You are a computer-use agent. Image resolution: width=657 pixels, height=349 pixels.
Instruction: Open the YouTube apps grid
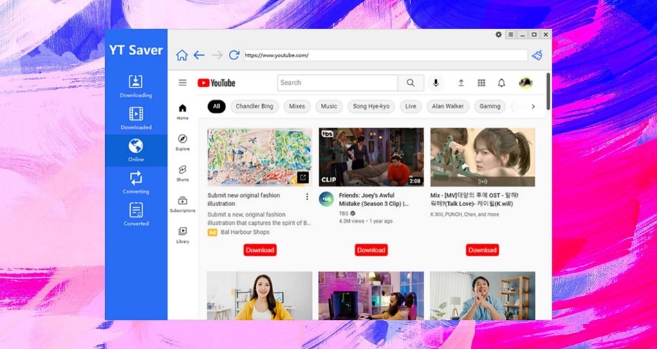coord(481,83)
